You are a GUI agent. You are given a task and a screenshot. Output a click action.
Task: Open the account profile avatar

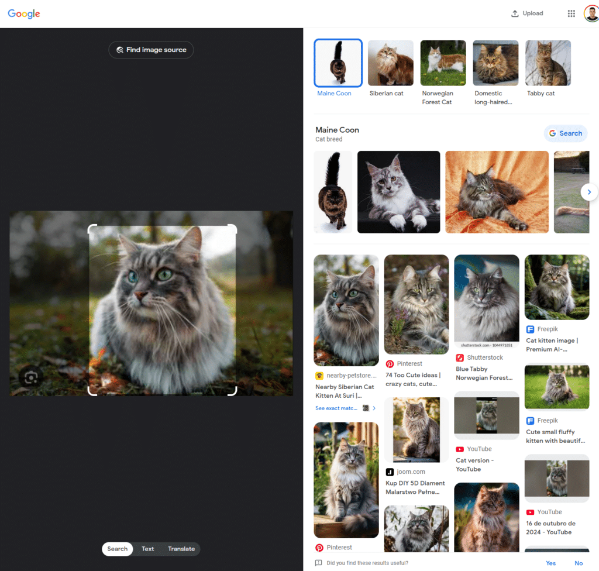pyautogui.click(x=591, y=13)
